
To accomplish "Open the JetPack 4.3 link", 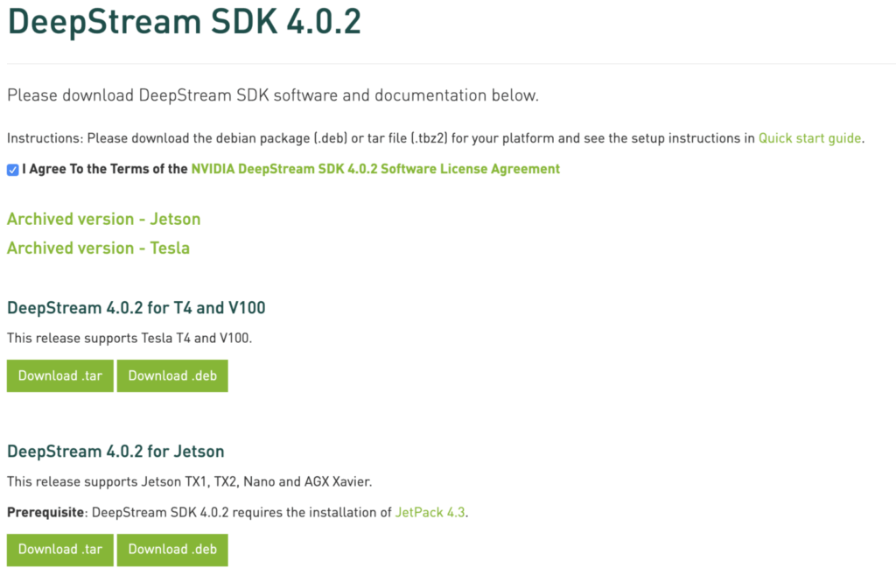I will coord(430,512).
